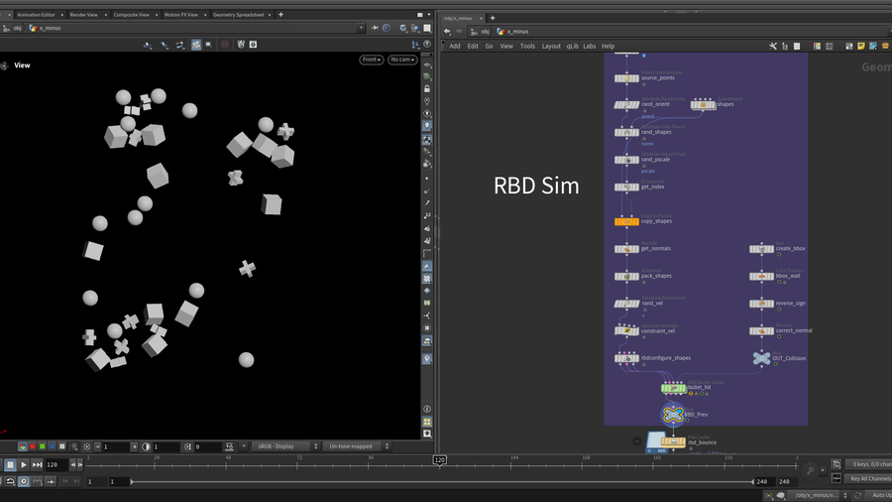Screen dimensions: 892x502
Task: Open the Front viewport dropdown
Action: (x=372, y=60)
